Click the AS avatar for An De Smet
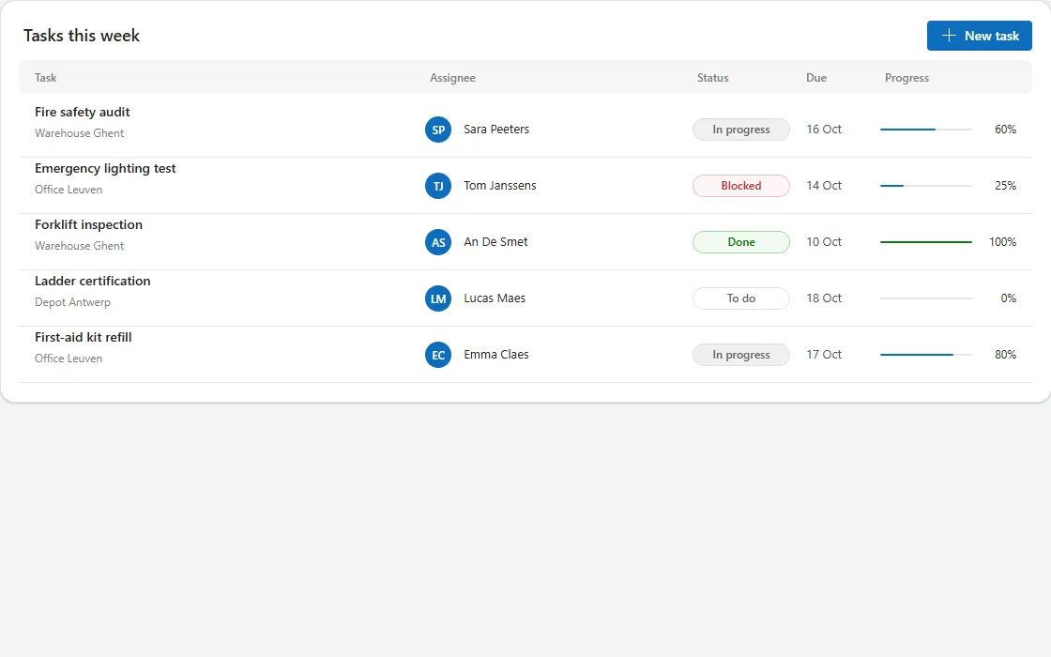 click(438, 242)
